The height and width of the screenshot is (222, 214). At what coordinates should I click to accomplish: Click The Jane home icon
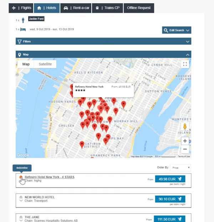[x=21, y=217]
